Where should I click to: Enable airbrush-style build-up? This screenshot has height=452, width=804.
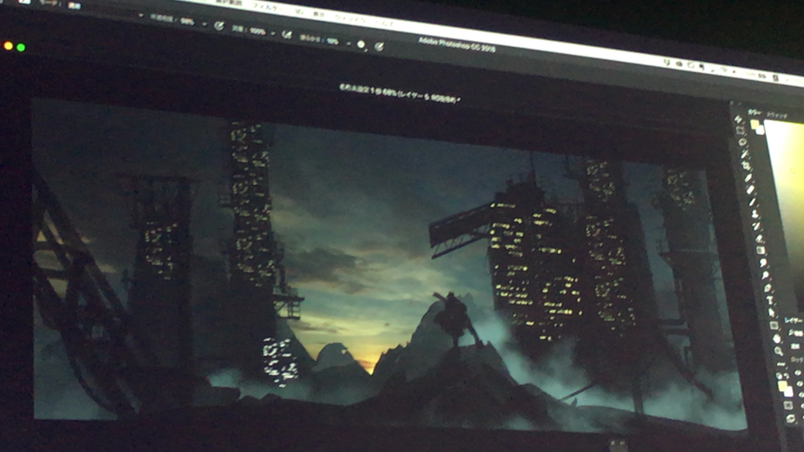pyautogui.click(x=287, y=35)
